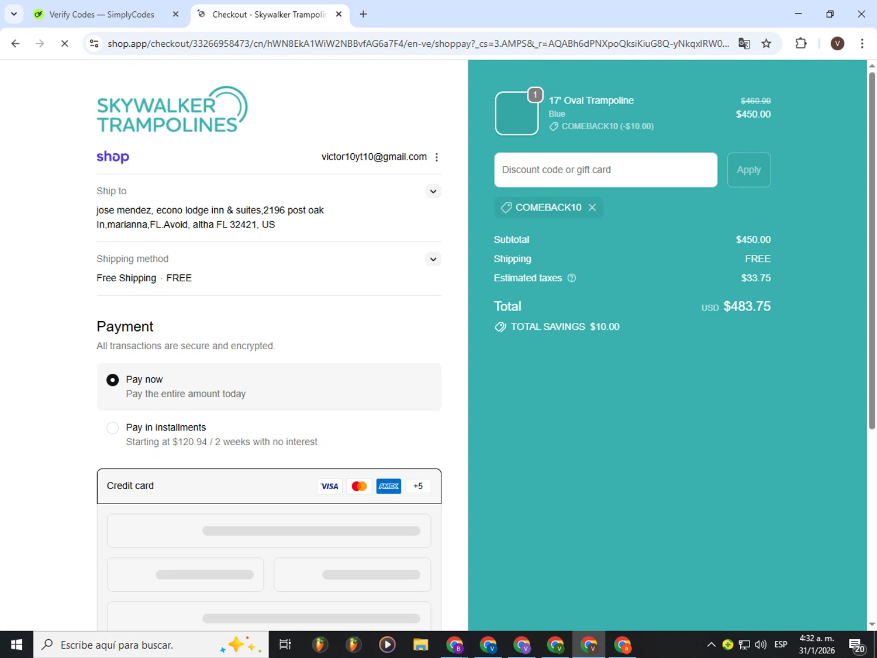Bookmark this page with the star
877x658 pixels.
point(766,44)
